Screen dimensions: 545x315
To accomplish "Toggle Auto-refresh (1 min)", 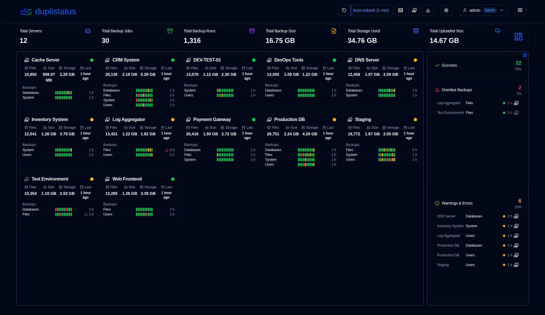I will point(371,10).
